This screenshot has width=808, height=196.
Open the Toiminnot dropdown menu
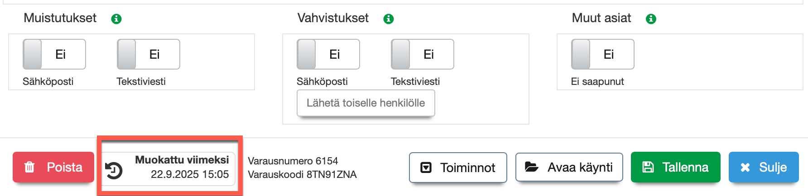click(458, 168)
